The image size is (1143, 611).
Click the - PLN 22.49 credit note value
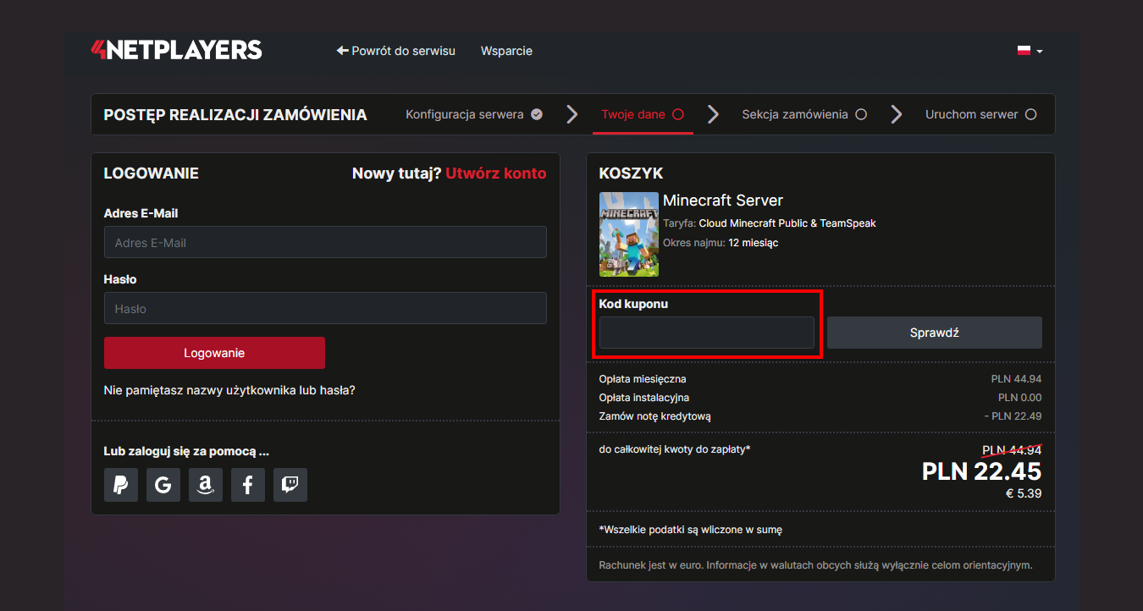(1013, 416)
